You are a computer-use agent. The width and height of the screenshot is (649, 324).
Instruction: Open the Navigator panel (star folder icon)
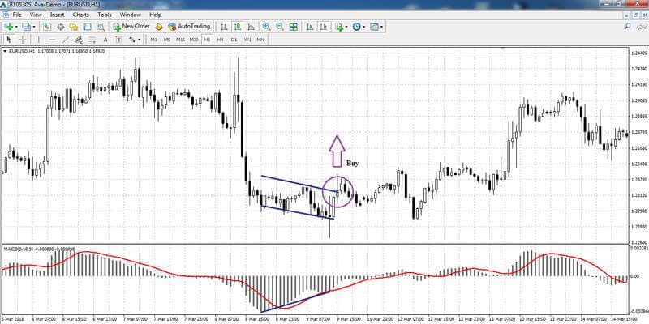74,27
